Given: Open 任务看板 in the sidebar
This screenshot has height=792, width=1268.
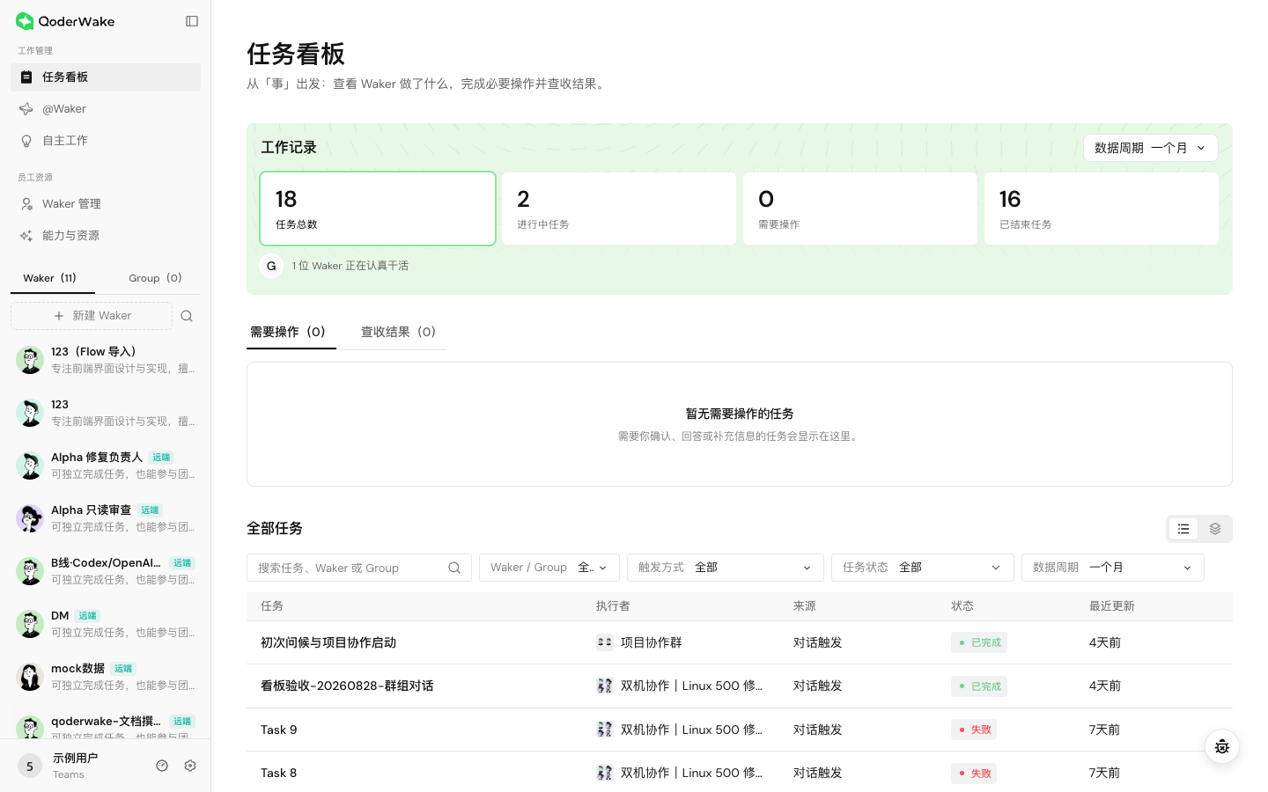Looking at the screenshot, I should (106, 77).
